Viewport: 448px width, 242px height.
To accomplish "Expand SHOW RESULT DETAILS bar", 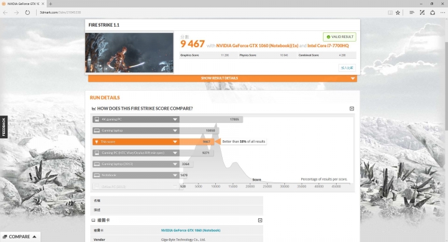I will (222, 78).
